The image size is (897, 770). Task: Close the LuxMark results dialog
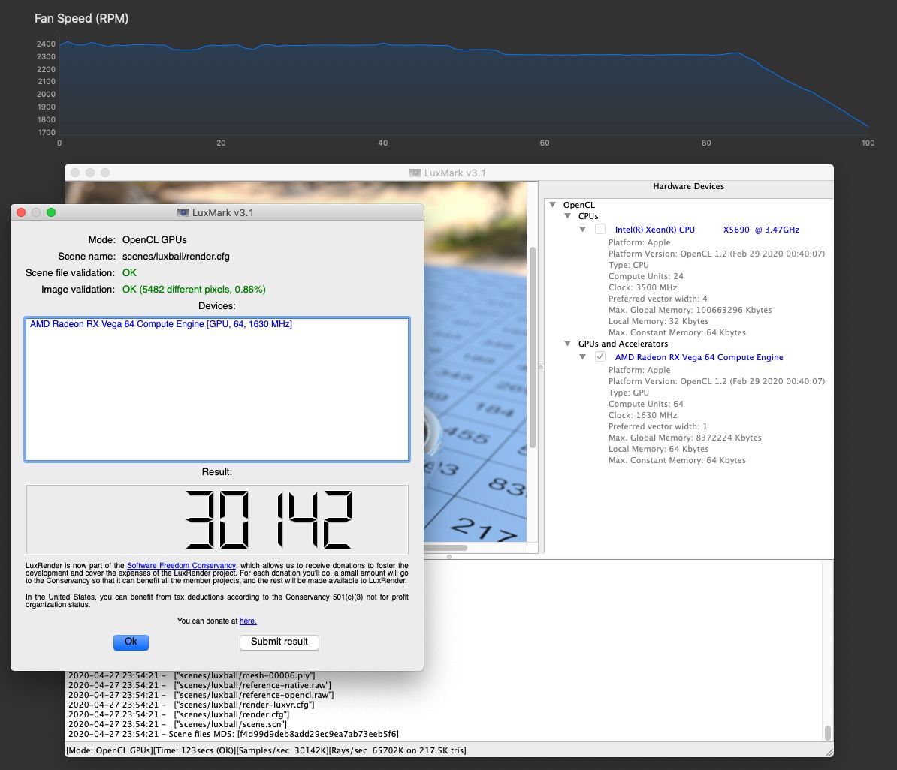[21, 212]
